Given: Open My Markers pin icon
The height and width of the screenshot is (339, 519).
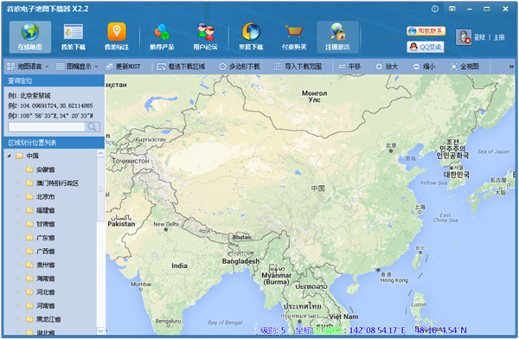Looking at the screenshot, I should tap(117, 32).
